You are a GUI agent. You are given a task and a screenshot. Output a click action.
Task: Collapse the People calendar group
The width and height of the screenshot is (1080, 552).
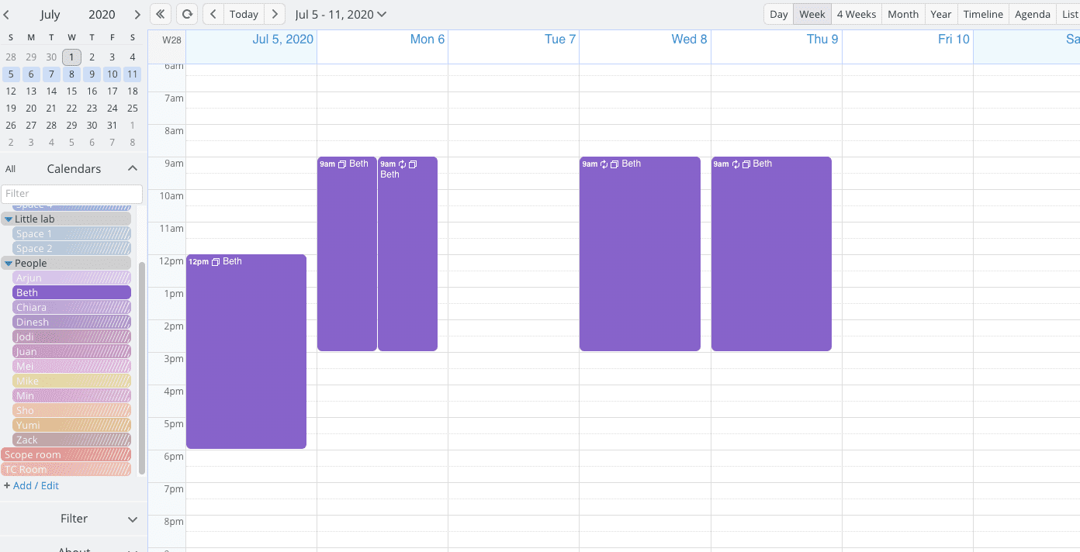tap(9, 264)
